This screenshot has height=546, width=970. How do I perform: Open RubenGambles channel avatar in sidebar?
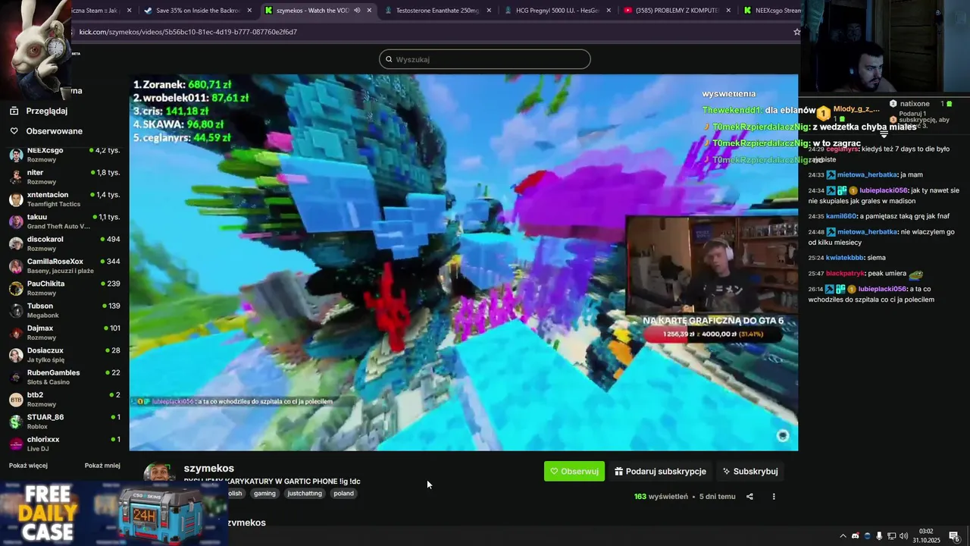pyautogui.click(x=16, y=377)
